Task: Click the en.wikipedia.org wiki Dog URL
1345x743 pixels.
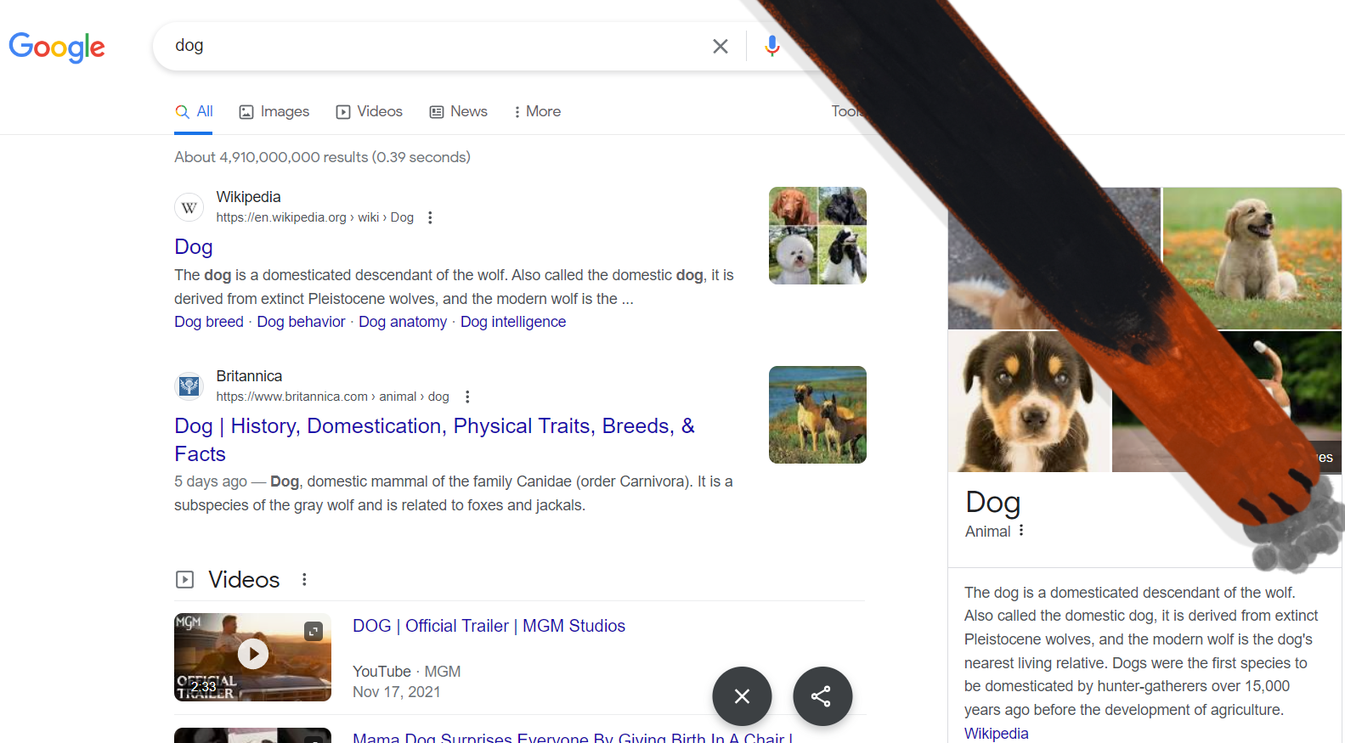Action: coord(314,217)
